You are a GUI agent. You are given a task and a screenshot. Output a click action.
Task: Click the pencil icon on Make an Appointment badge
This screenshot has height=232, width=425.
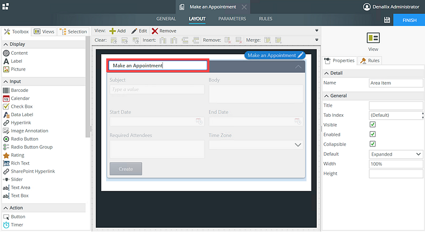(x=301, y=55)
